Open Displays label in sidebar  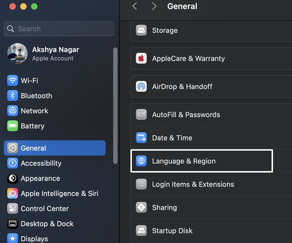[x=34, y=239]
